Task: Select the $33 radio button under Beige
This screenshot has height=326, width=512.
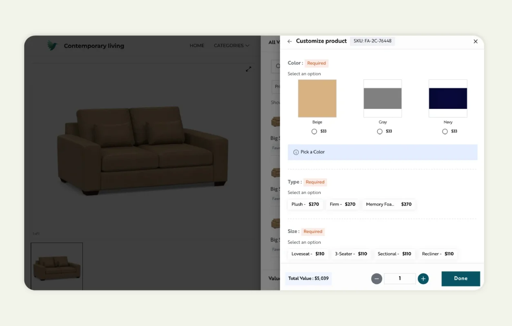Action: pos(314,131)
